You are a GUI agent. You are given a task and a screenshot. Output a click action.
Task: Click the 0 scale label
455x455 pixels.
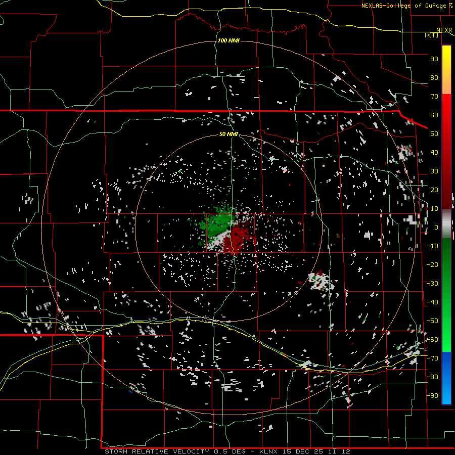click(x=436, y=227)
